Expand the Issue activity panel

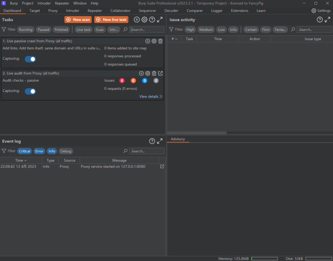(327, 20)
